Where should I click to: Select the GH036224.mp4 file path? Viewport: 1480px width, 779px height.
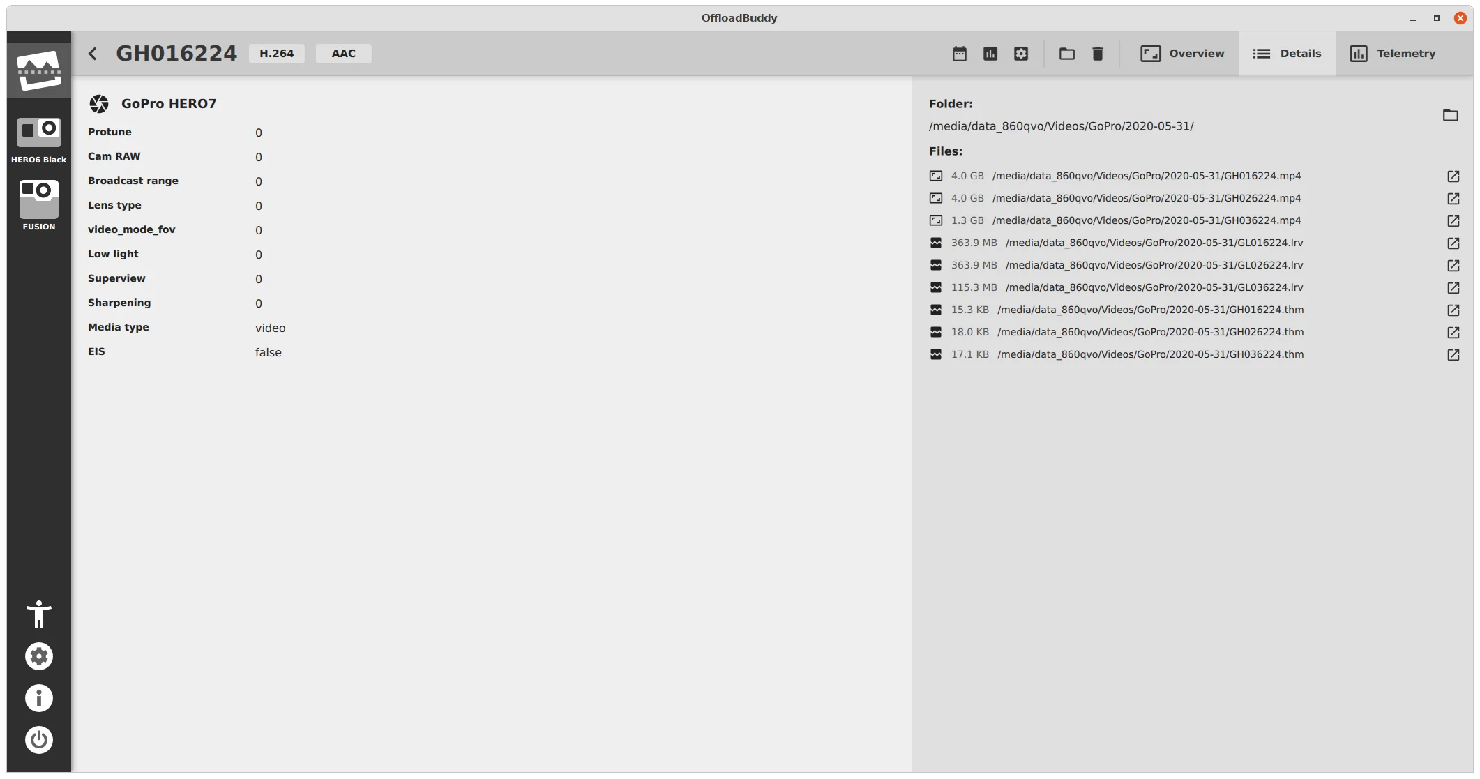1147,220
